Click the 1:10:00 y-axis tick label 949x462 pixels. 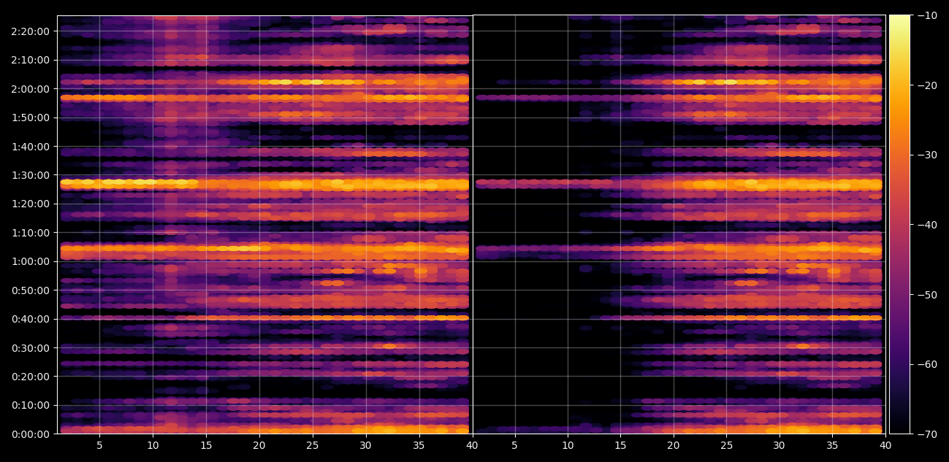pos(31,233)
